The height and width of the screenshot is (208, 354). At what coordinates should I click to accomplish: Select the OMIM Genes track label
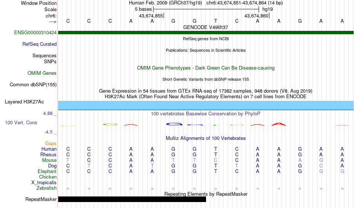(x=42, y=73)
